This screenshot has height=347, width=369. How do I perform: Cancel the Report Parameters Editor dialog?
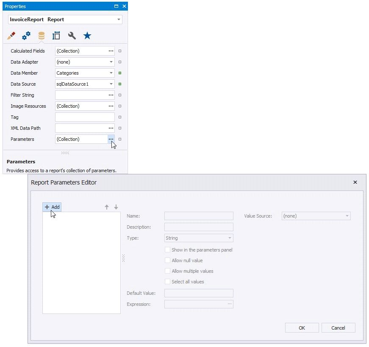[x=338, y=328]
